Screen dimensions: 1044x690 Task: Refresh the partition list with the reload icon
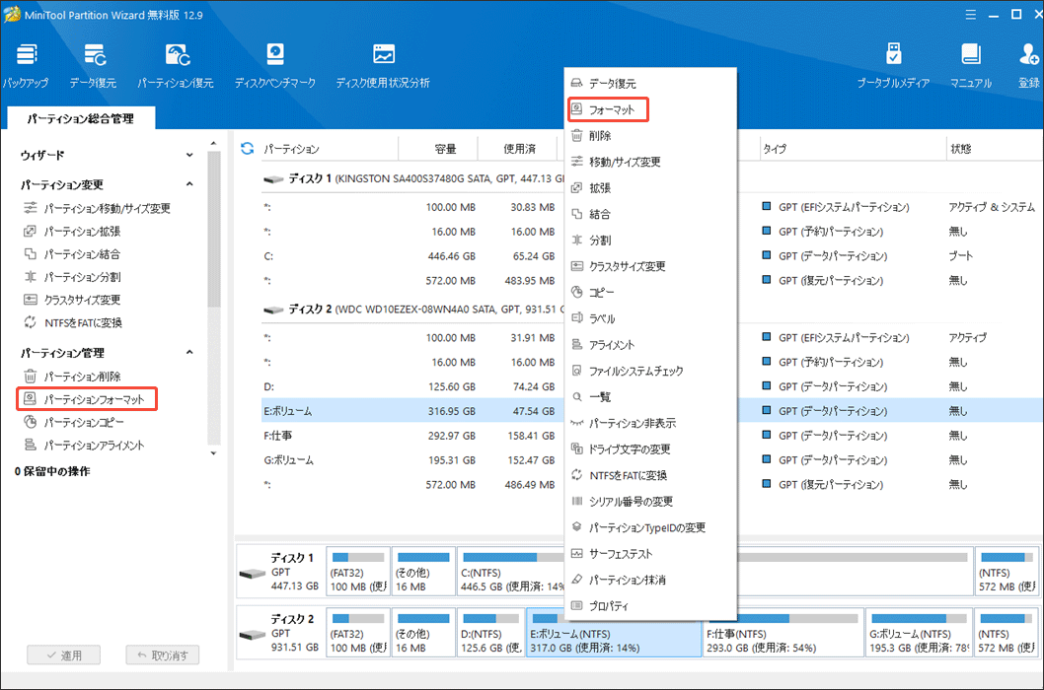click(x=247, y=149)
